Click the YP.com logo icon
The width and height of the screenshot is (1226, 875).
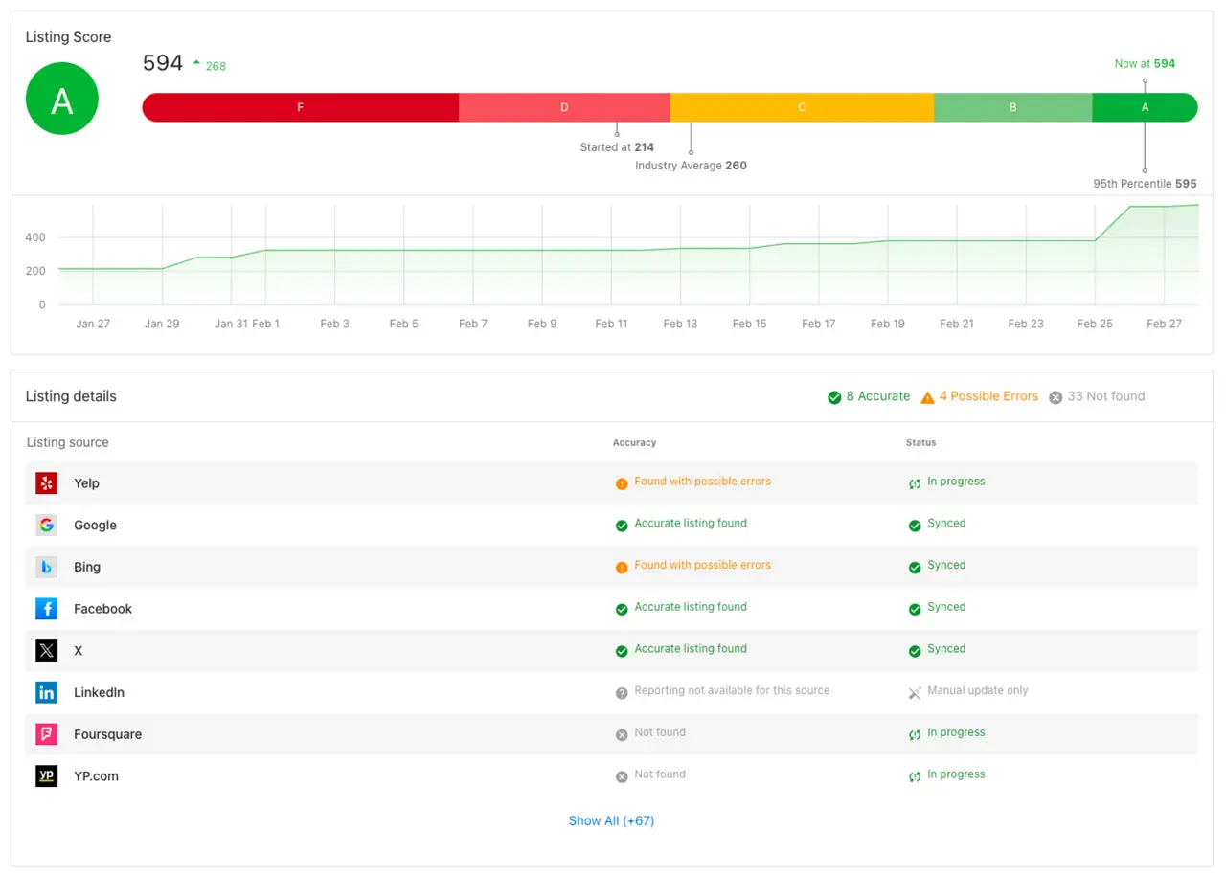(47, 776)
